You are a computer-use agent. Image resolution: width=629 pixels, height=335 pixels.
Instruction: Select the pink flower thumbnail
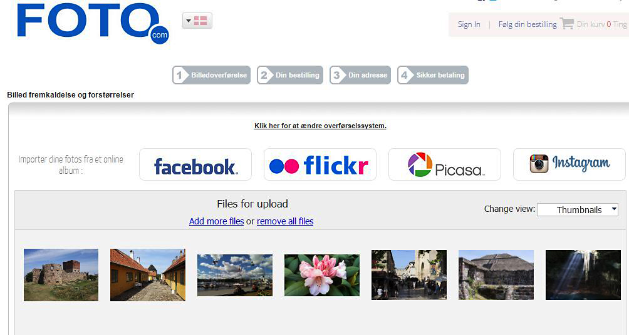point(322,275)
